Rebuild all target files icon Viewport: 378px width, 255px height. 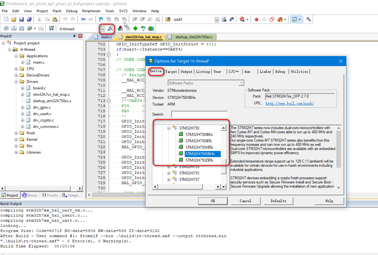22,28
